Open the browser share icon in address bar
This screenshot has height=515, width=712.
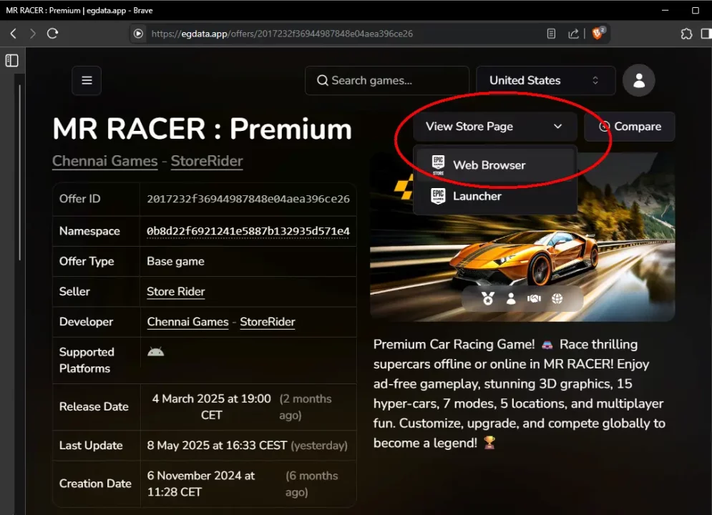coord(573,33)
